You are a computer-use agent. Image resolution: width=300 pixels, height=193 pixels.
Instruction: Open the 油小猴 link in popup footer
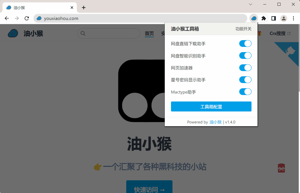215,122
